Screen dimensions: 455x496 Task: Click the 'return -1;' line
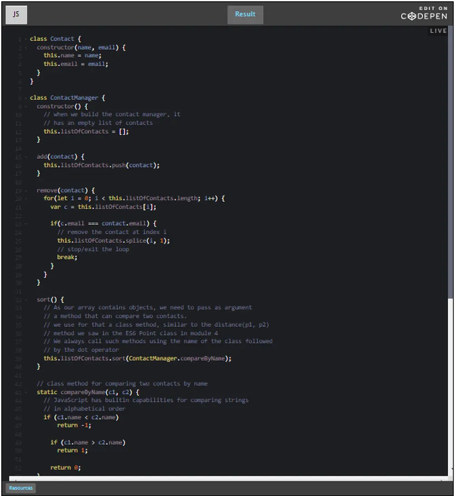(74, 425)
